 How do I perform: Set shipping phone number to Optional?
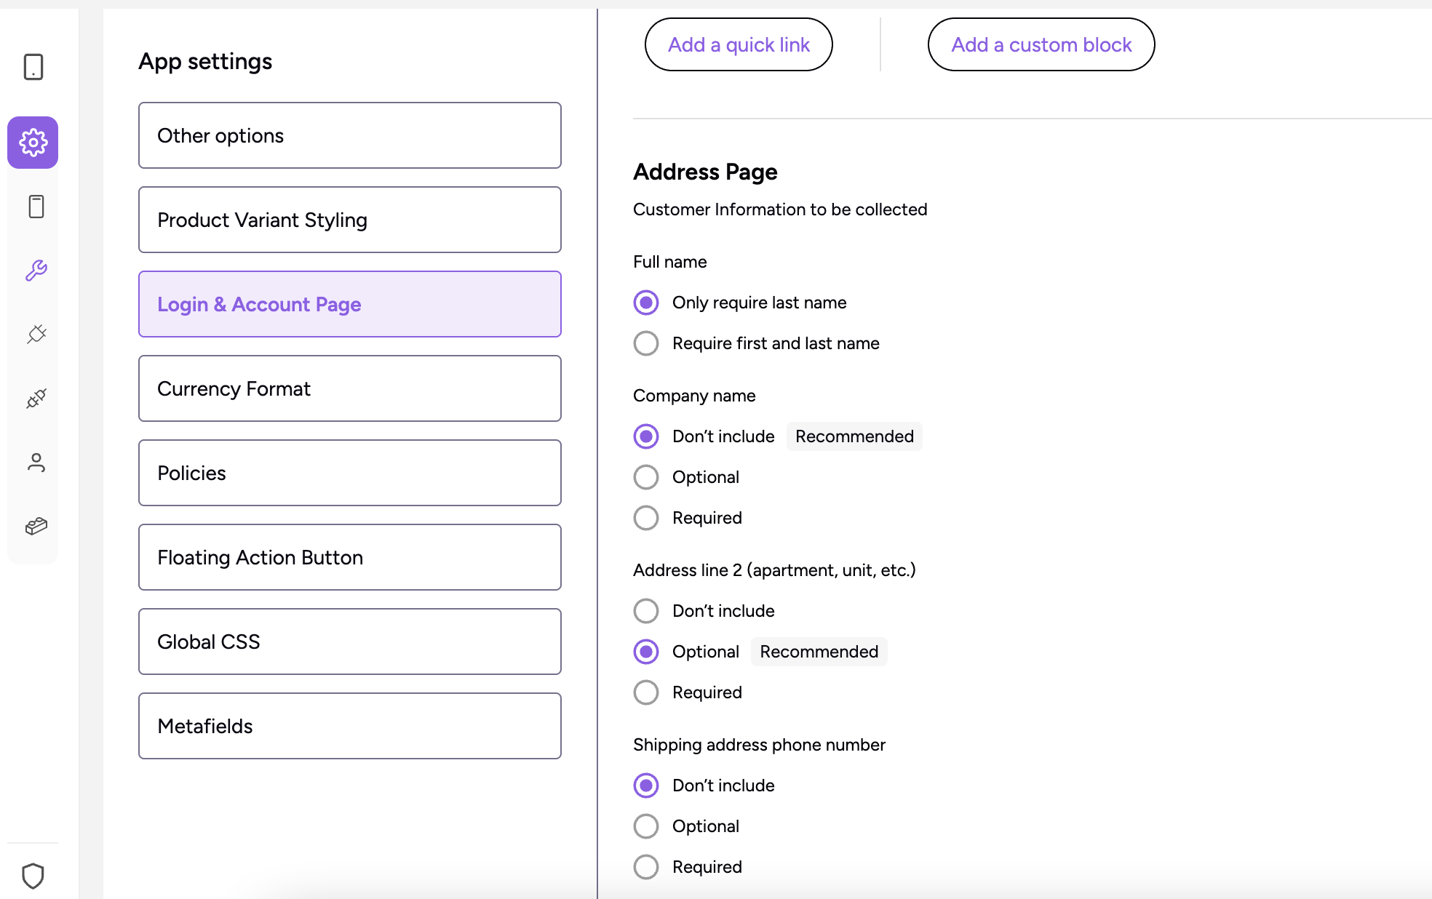tap(646, 826)
